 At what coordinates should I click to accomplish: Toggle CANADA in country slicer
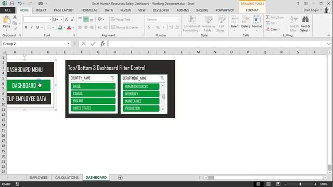(x=93, y=94)
